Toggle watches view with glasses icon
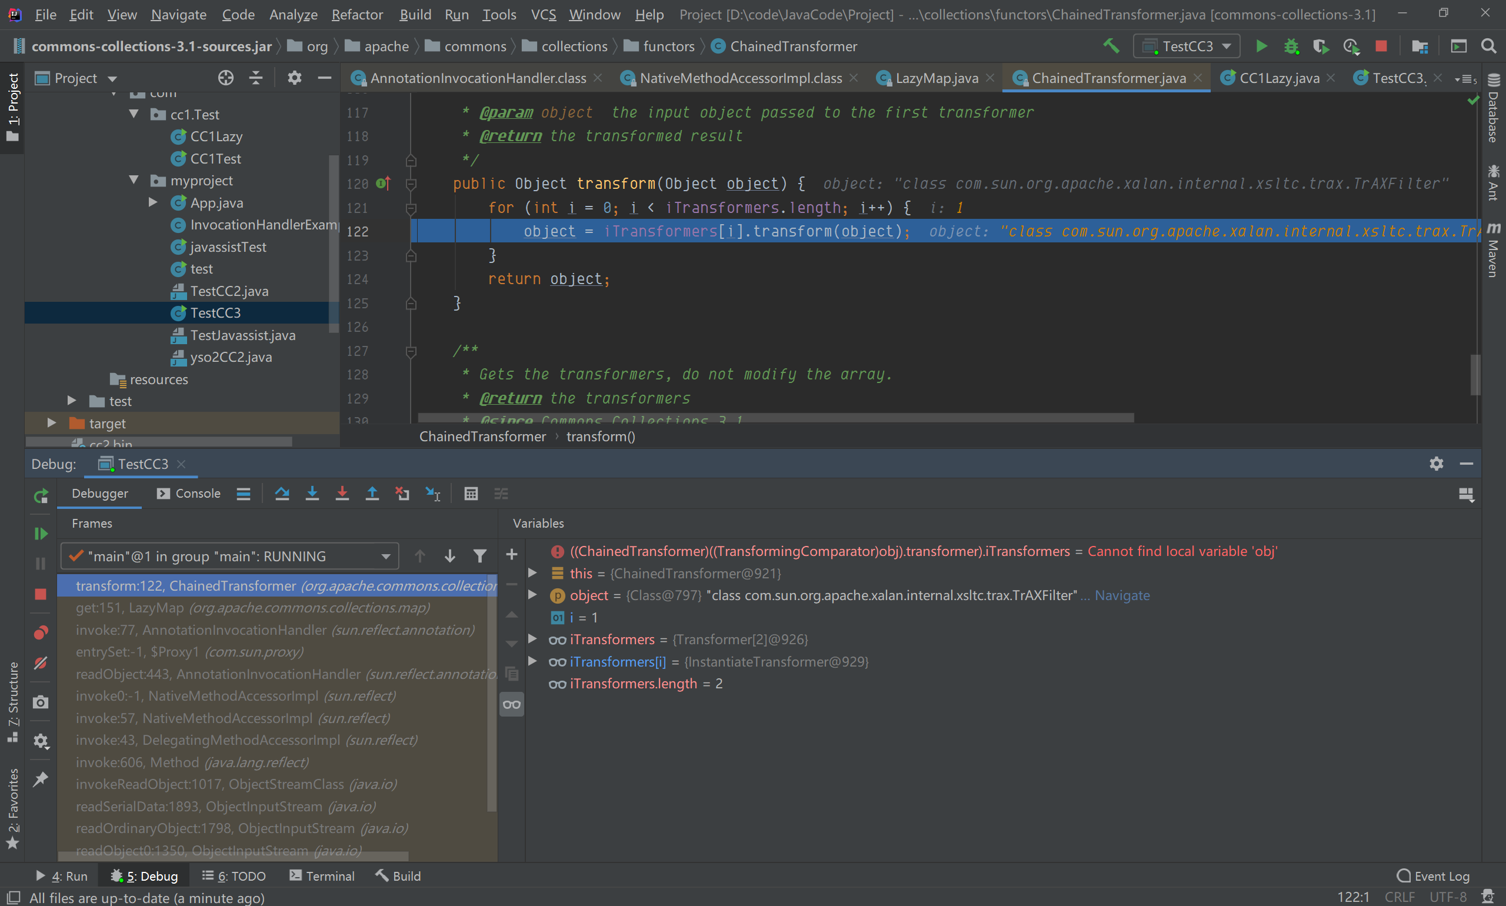 pyautogui.click(x=512, y=705)
